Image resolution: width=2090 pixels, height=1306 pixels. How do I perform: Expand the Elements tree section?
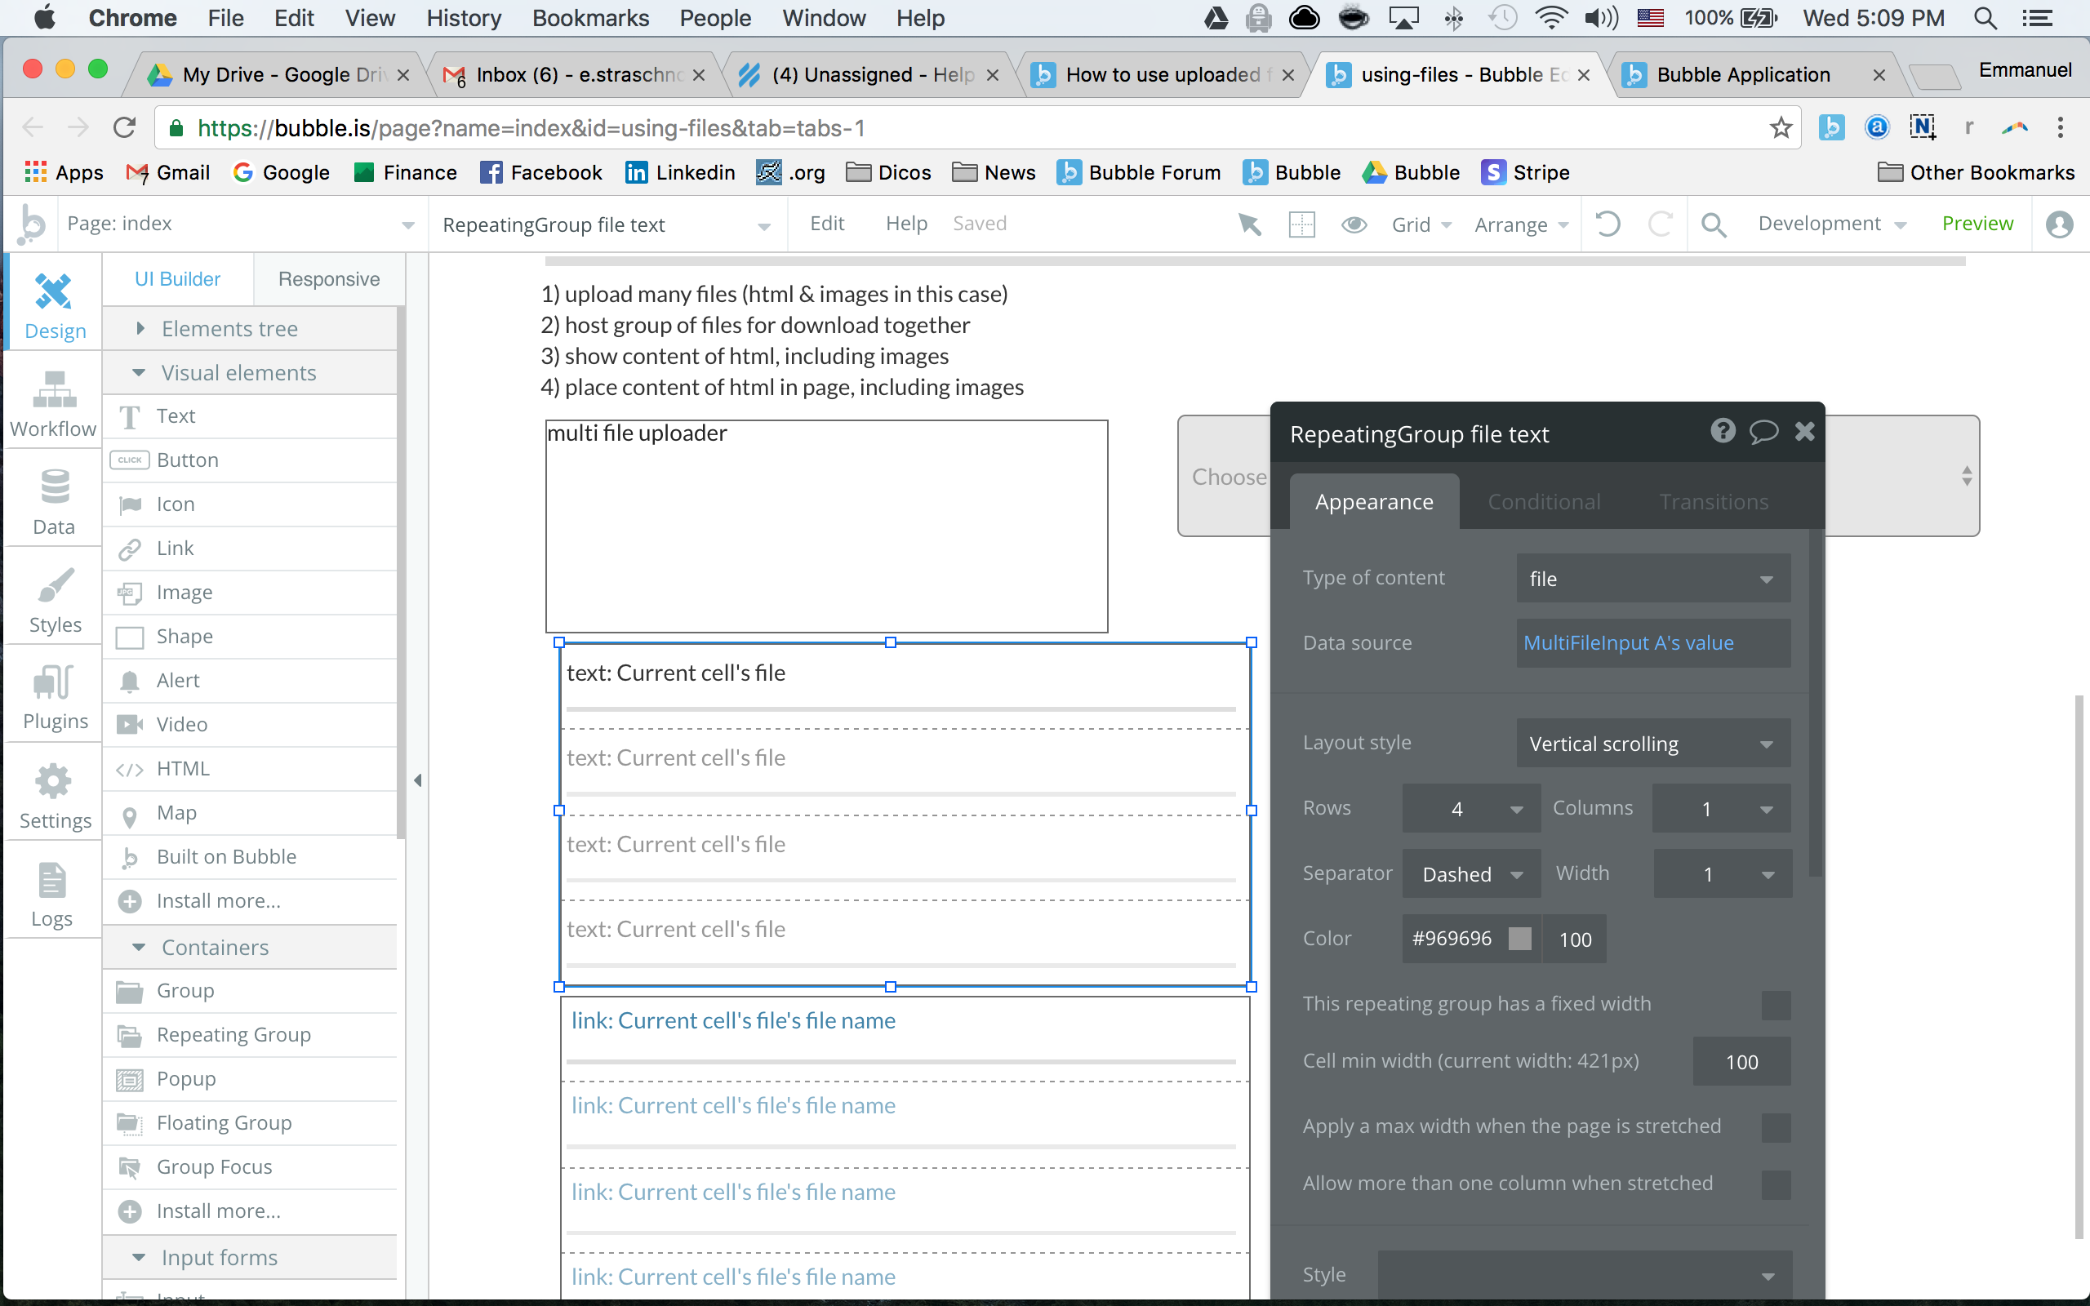229,329
